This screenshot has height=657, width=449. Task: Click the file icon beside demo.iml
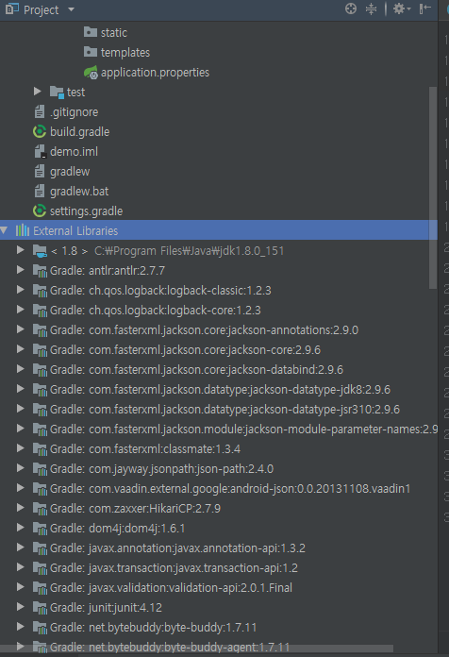click(40, 152)
